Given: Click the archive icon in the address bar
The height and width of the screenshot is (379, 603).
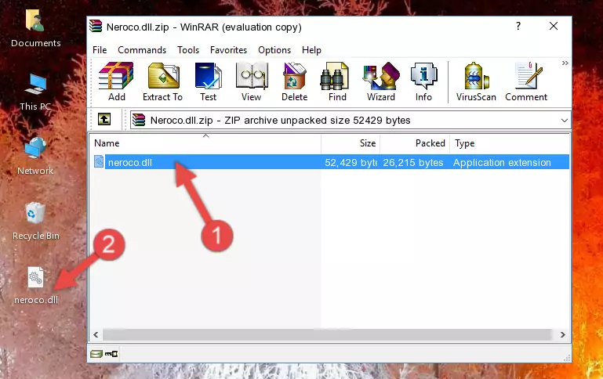Looking at the screenshot, I should (139, 120).
